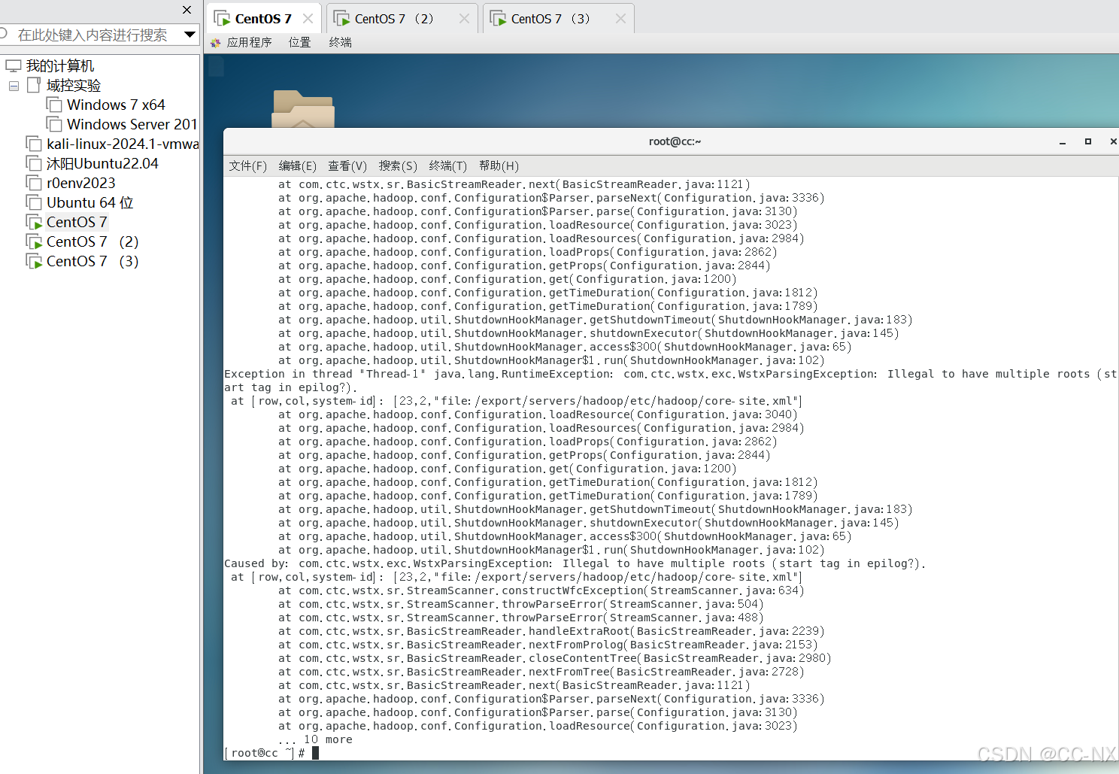Screen dimensions: 1119x774
Task: Close the CentOS 7 (3) tab
Action: [x=620, y=19]
